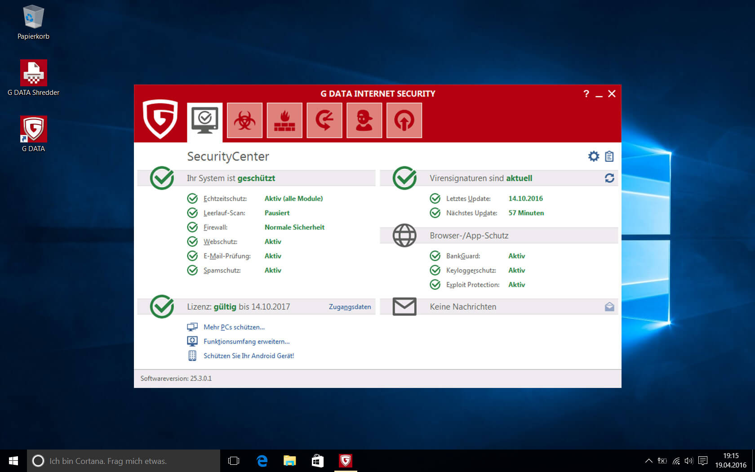The width and height of the screenshot is (755, 472).
Task: Click the Echtzeitschutz status entry
Action: click(x=225, y=198)
